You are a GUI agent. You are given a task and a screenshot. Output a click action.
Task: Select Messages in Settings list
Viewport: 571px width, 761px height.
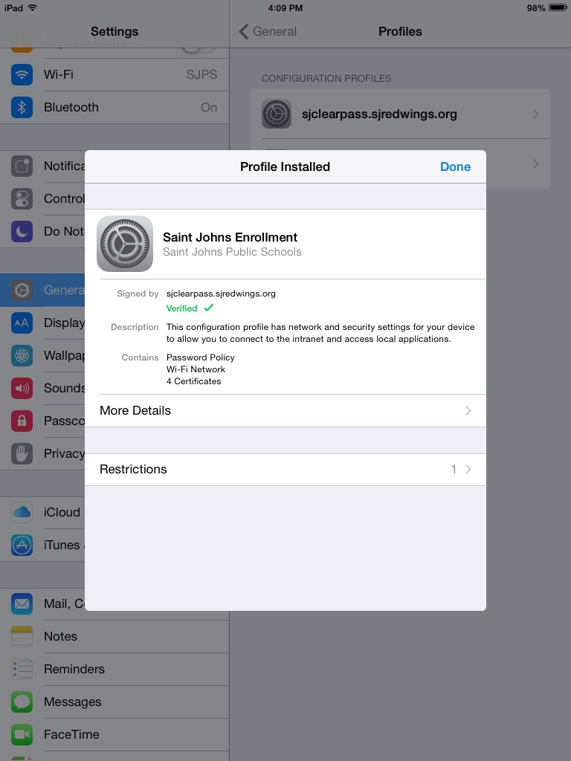(114, 702)
